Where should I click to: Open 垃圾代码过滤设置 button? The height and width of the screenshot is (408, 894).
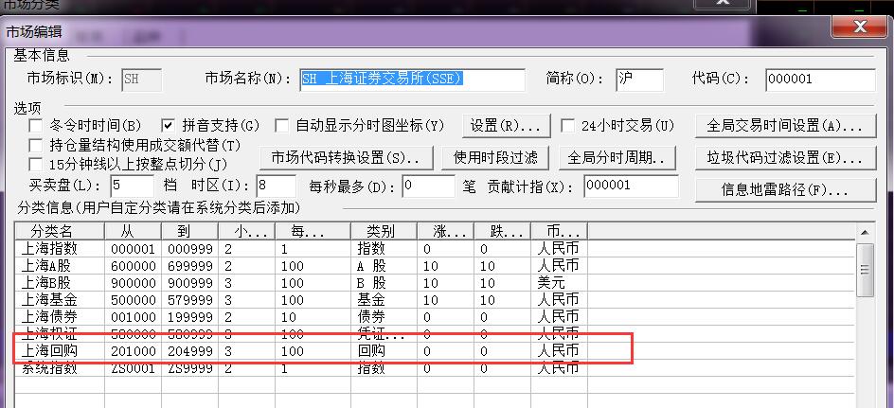785,156
